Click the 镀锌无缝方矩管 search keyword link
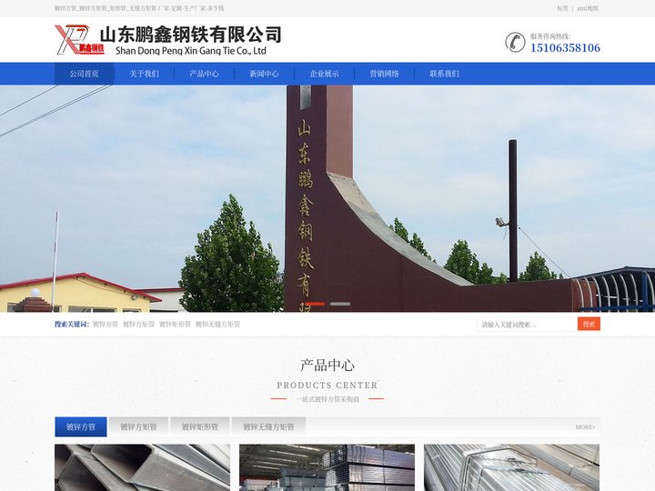 [x=217, y=324]
